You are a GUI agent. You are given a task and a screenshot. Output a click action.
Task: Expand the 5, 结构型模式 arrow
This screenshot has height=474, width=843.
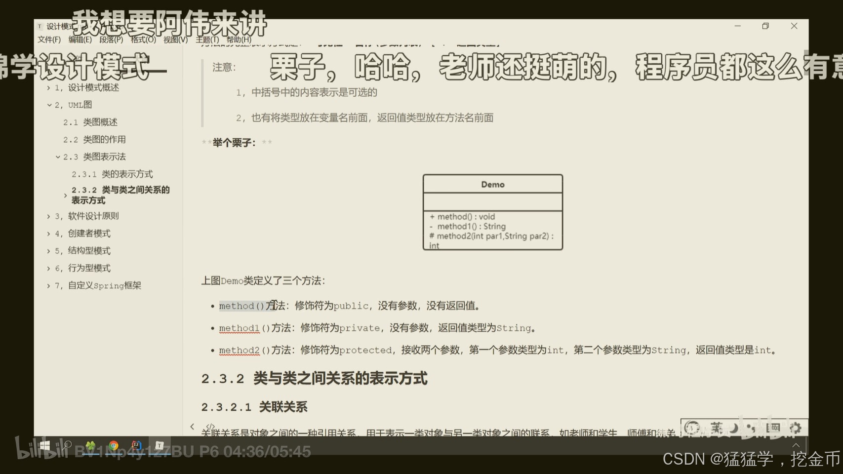[x=48, y=251]
